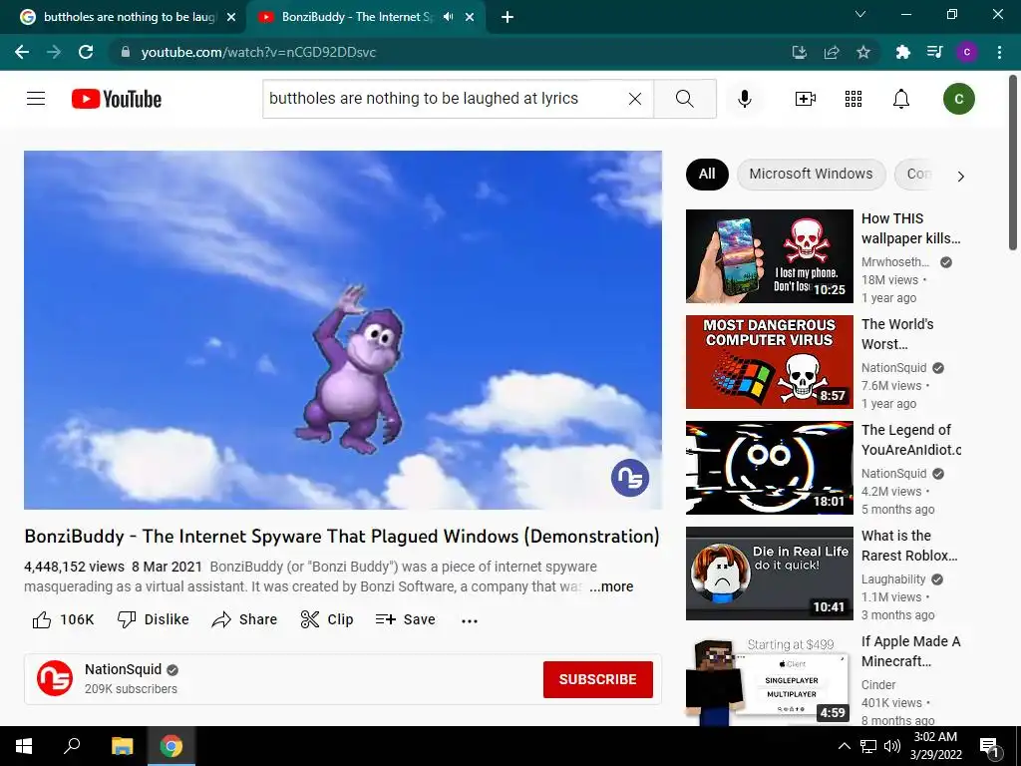Click the search magnifier button

(684, 99)
